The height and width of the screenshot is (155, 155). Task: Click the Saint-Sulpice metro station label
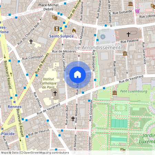point(62,36)
